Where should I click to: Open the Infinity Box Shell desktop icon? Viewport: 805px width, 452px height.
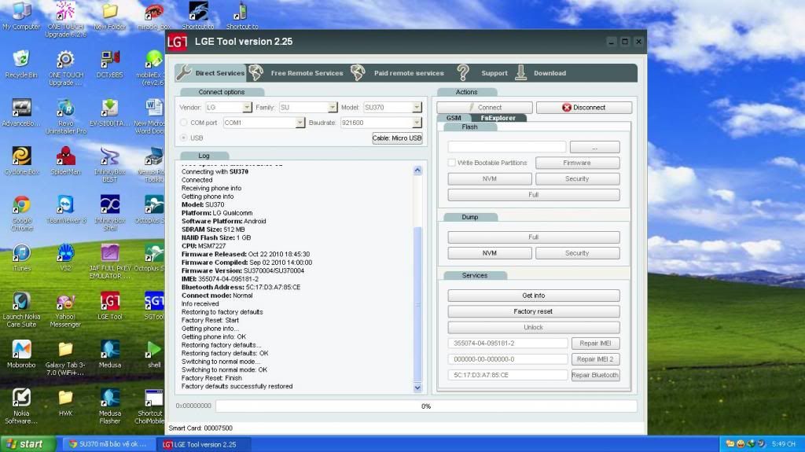pos(110,213)
